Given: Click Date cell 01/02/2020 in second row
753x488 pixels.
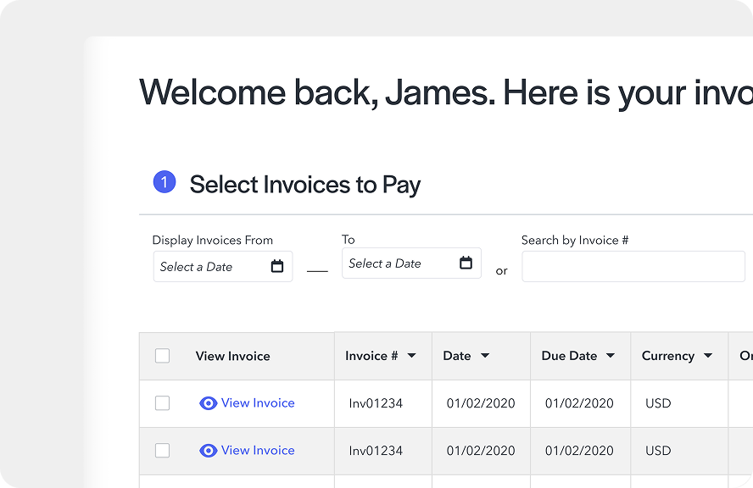Looking at the screenshot, I should 481,451.
